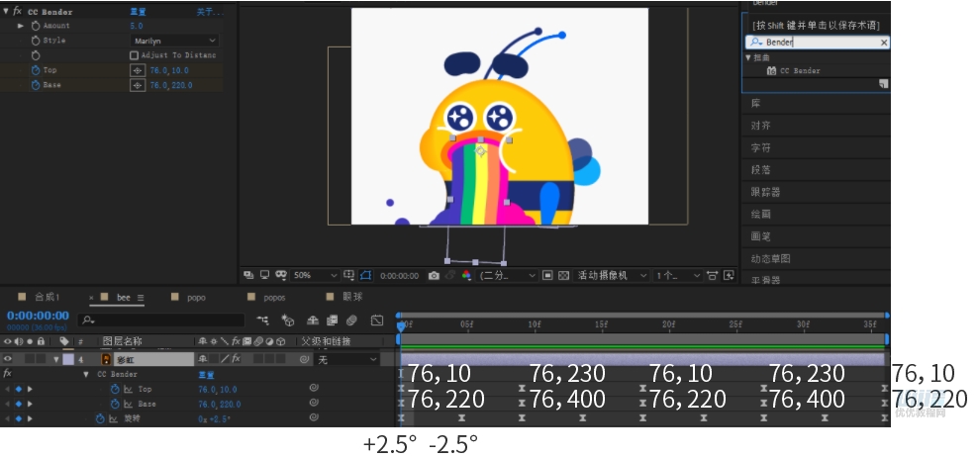Click the always preview this view icon
This screenshot has width=977, height=458.
[x=248, y=275]
